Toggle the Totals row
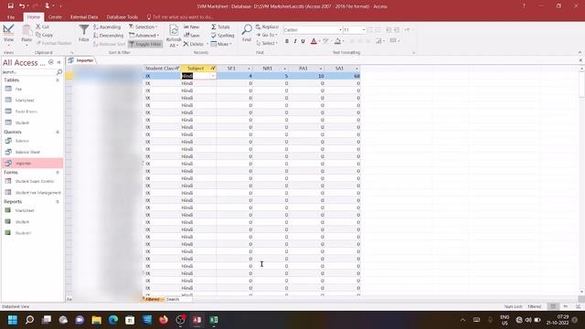The image size is (585, 329). pyautogui.click(x=220, y=27)
